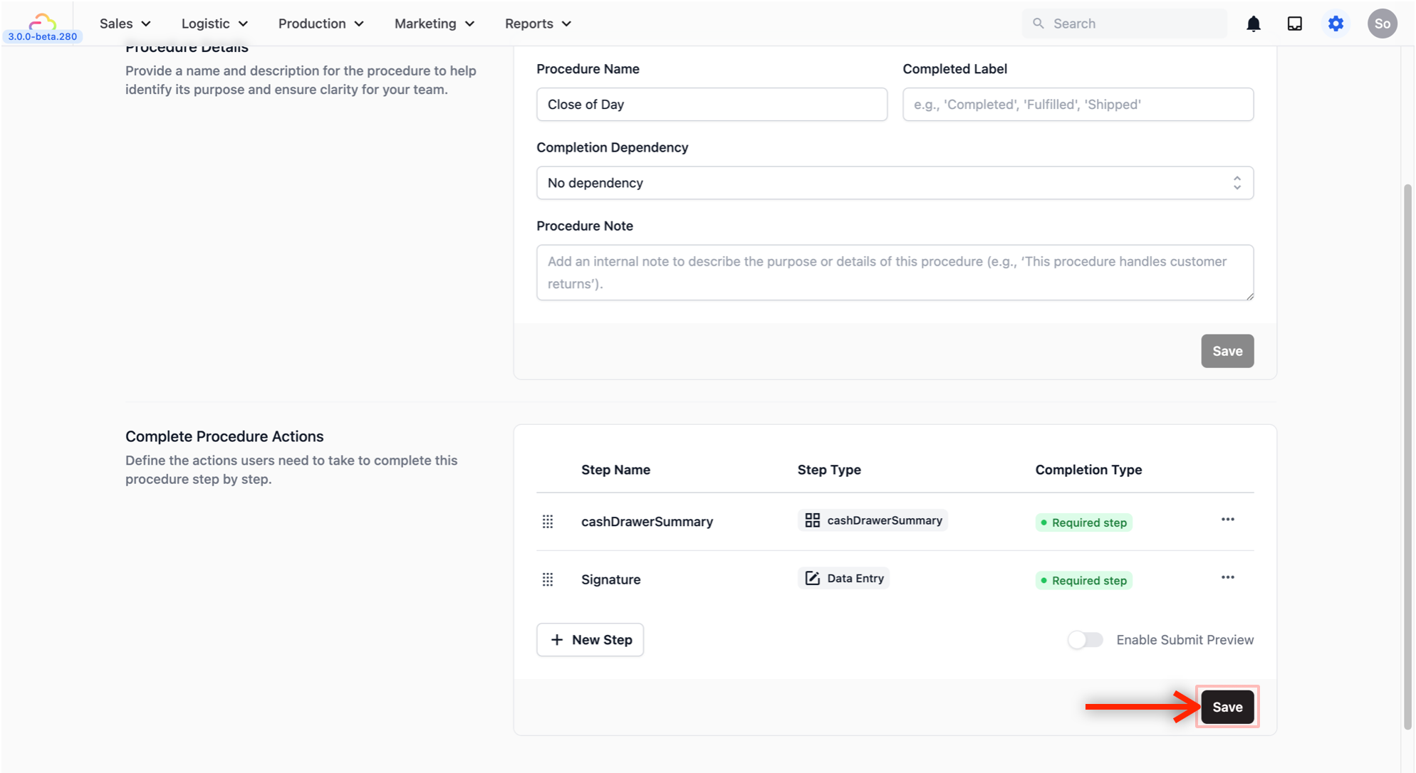Grab drag handle for Signature step
This screenshot has width=1416, height=773.
(x=547, y=579)
